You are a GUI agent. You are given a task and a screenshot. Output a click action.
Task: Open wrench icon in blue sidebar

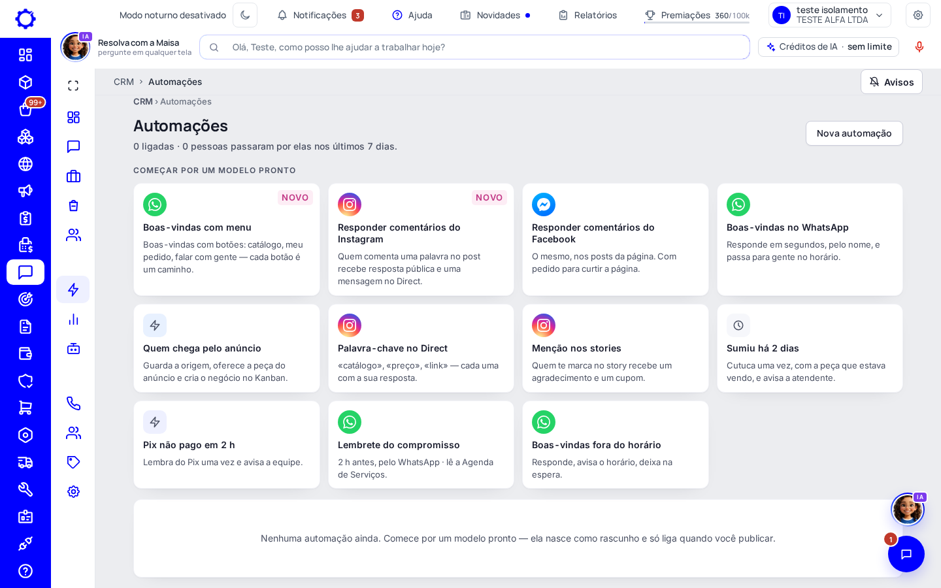coord(25,489)
